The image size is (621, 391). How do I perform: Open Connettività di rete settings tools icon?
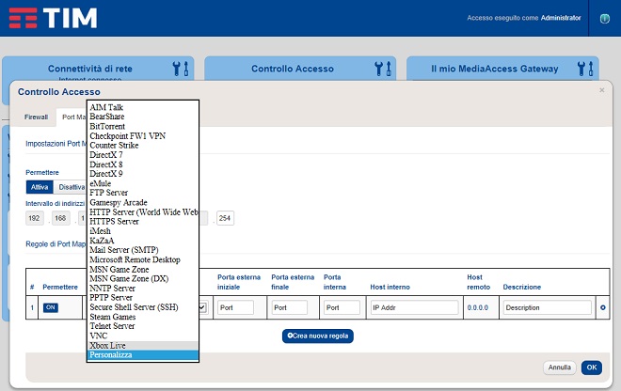(181, 69)
